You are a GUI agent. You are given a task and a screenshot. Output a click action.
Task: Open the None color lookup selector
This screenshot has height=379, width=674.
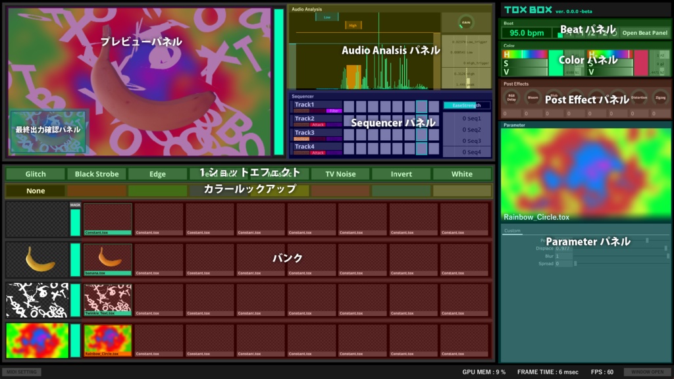point(36,191)
